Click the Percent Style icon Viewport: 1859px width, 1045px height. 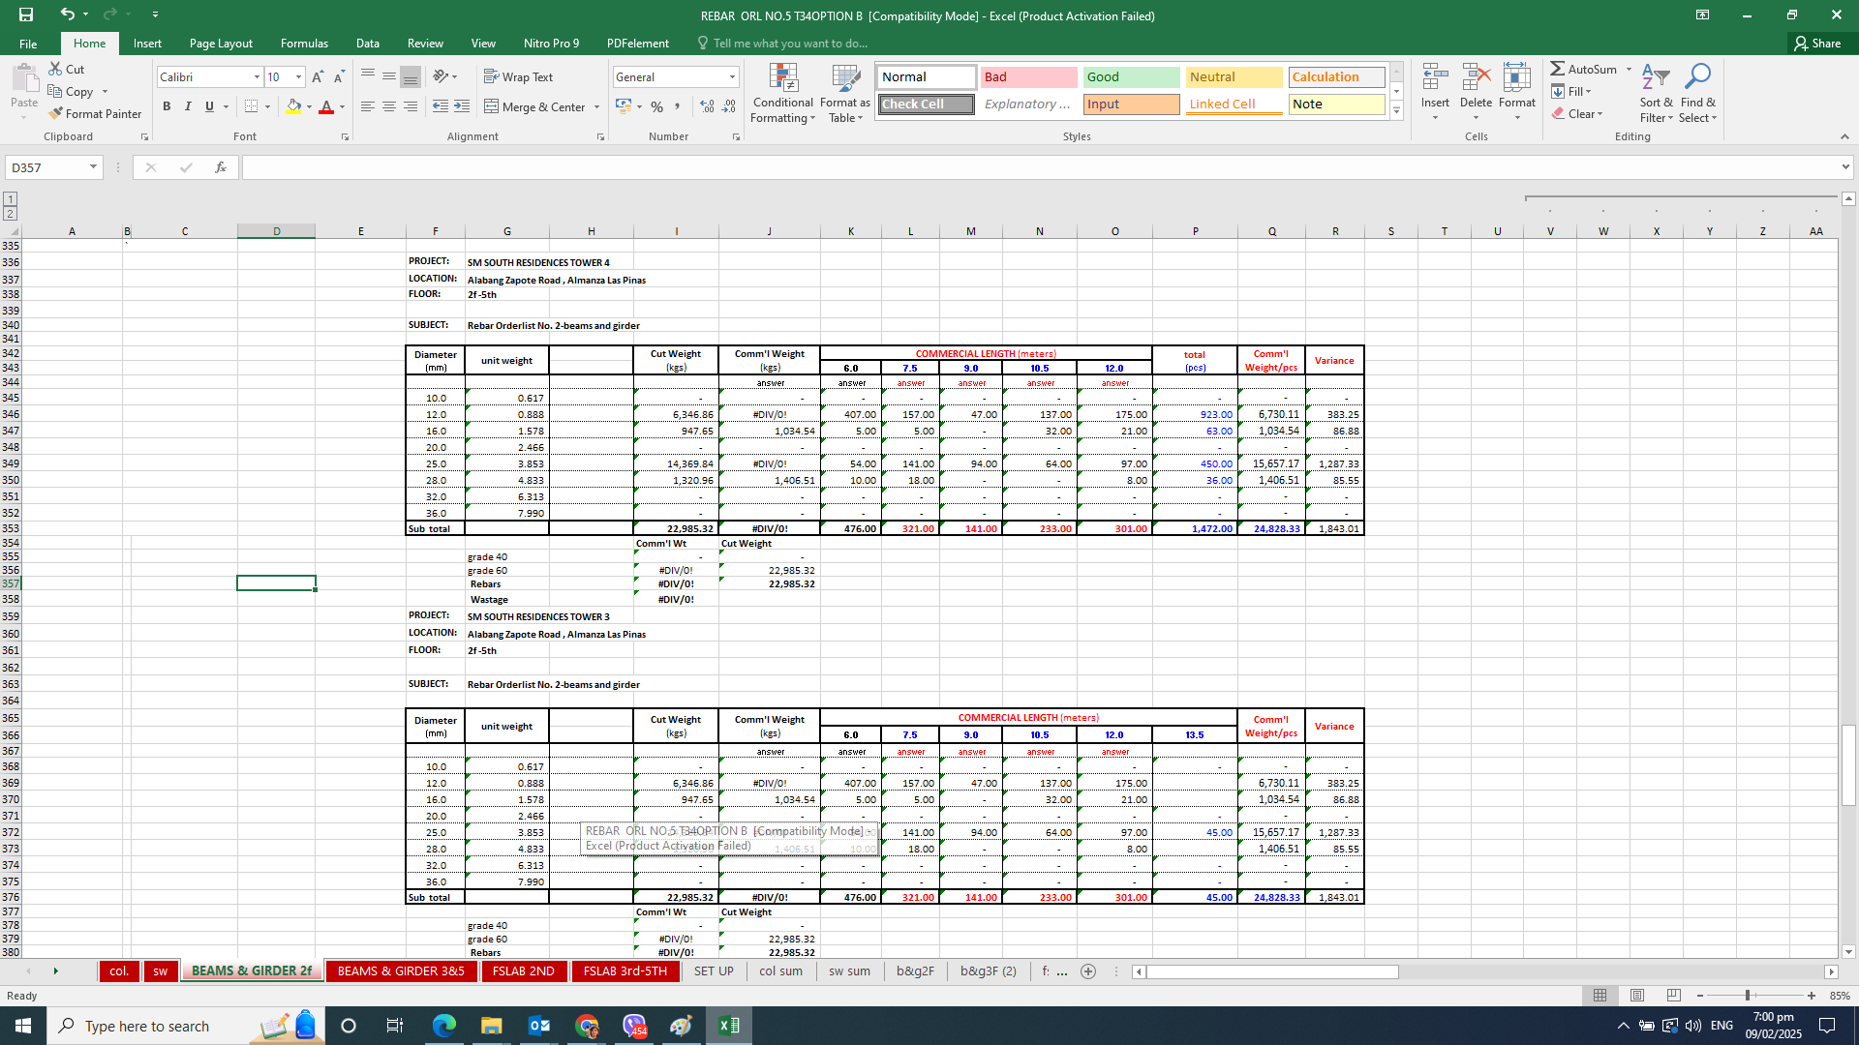[x=656, y=106]
